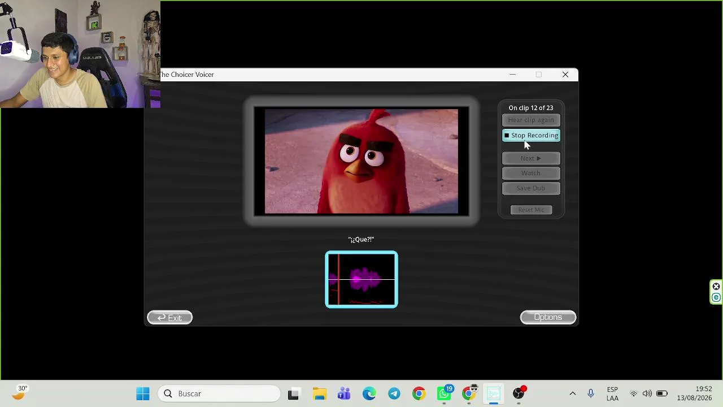The image size is (723, 407).
Task: Open the Windows Start menu
Action: pos(143,393)
